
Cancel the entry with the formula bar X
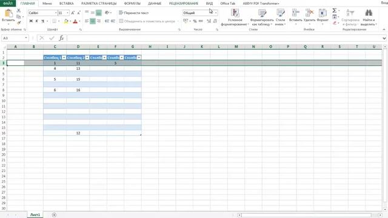point(42,38)
